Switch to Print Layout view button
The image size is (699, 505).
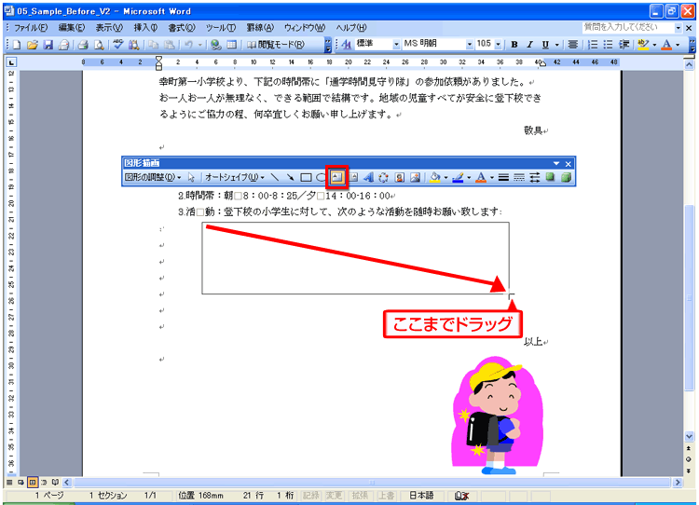coord(33,483)
